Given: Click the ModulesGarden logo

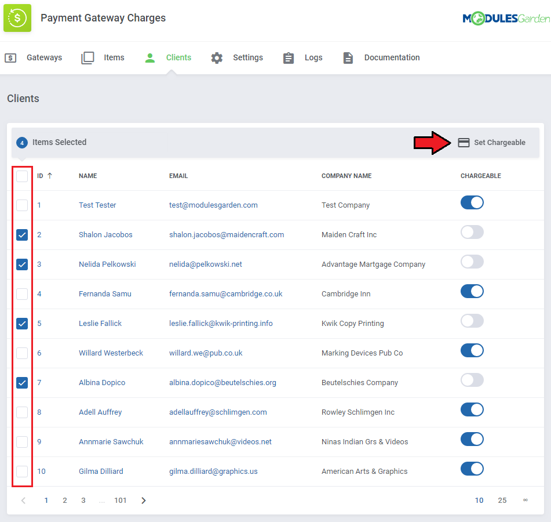Looking at the screenshot, I should [506, 19].
